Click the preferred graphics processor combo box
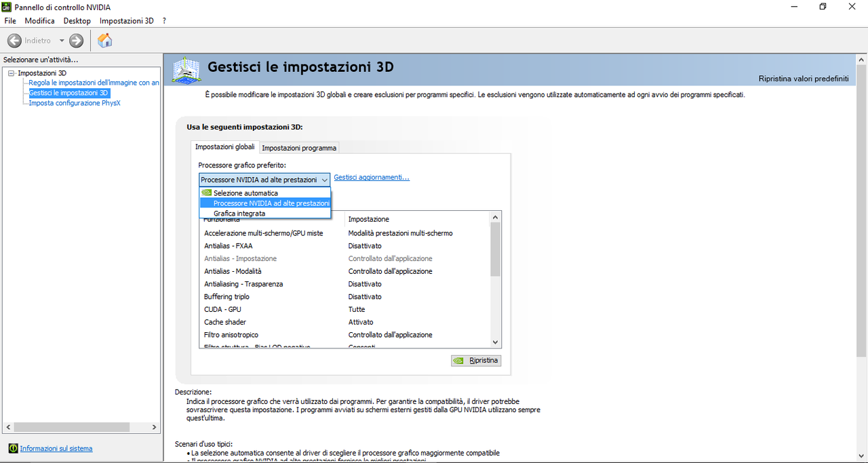This screenshot has height=463, width=868. click(x=264, y=180)
